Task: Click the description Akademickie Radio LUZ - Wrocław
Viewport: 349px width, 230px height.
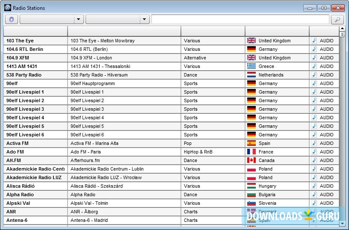Action: 106,177
